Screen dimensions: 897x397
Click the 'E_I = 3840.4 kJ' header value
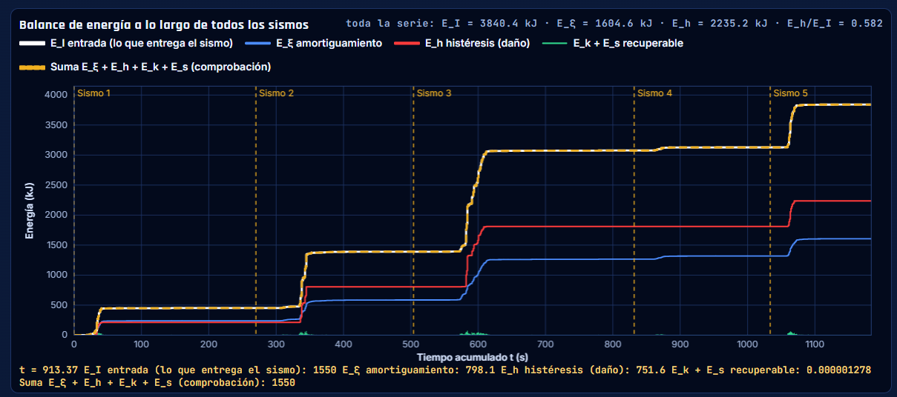(491, 23)
